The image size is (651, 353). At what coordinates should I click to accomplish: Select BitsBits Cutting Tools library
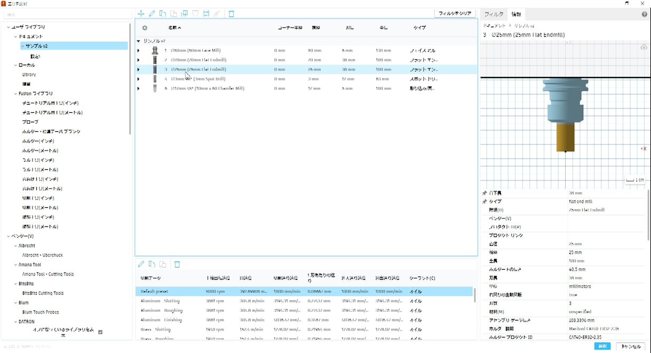[x=43, y=293]
